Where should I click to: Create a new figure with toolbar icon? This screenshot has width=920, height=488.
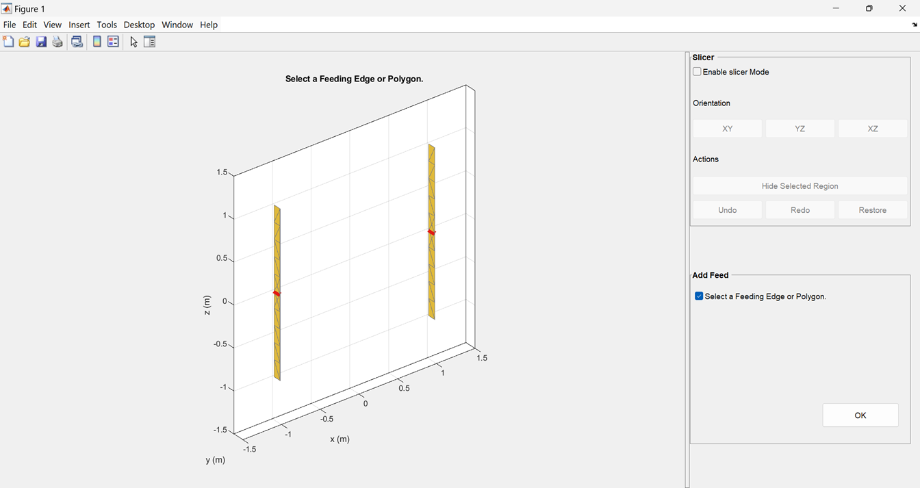[8, 41]
